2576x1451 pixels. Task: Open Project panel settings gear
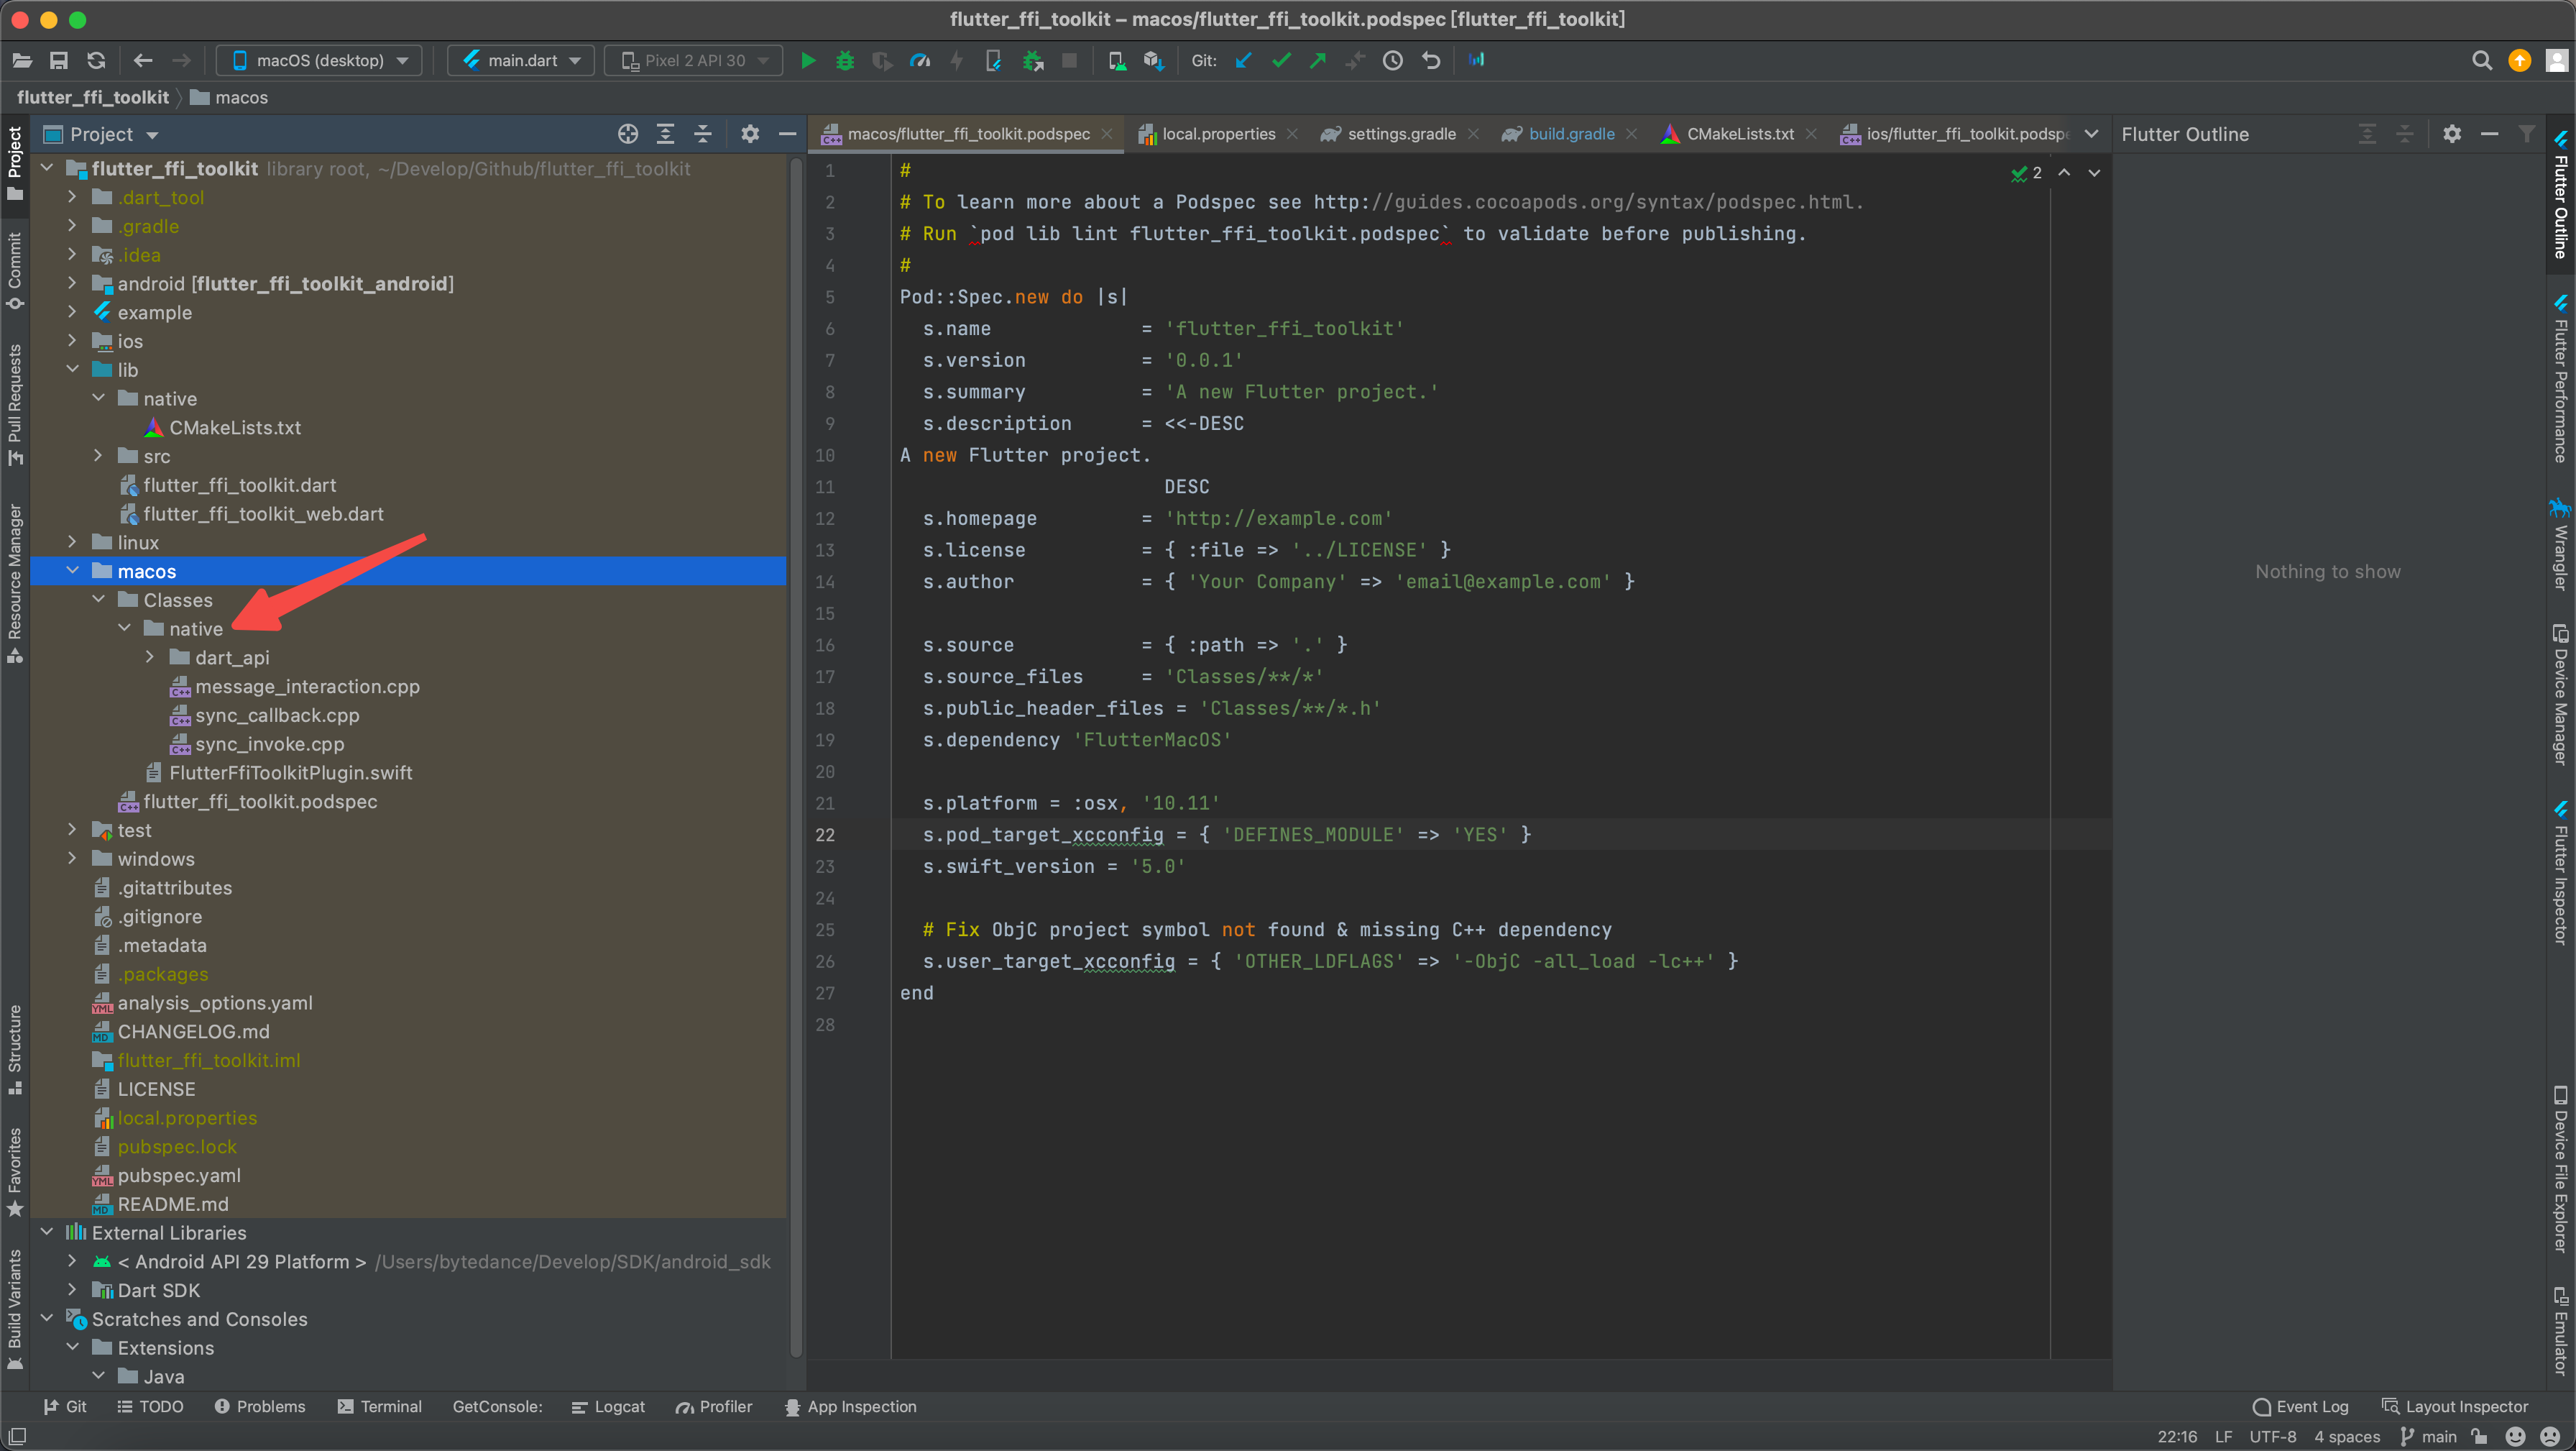[x=750, y=134]
